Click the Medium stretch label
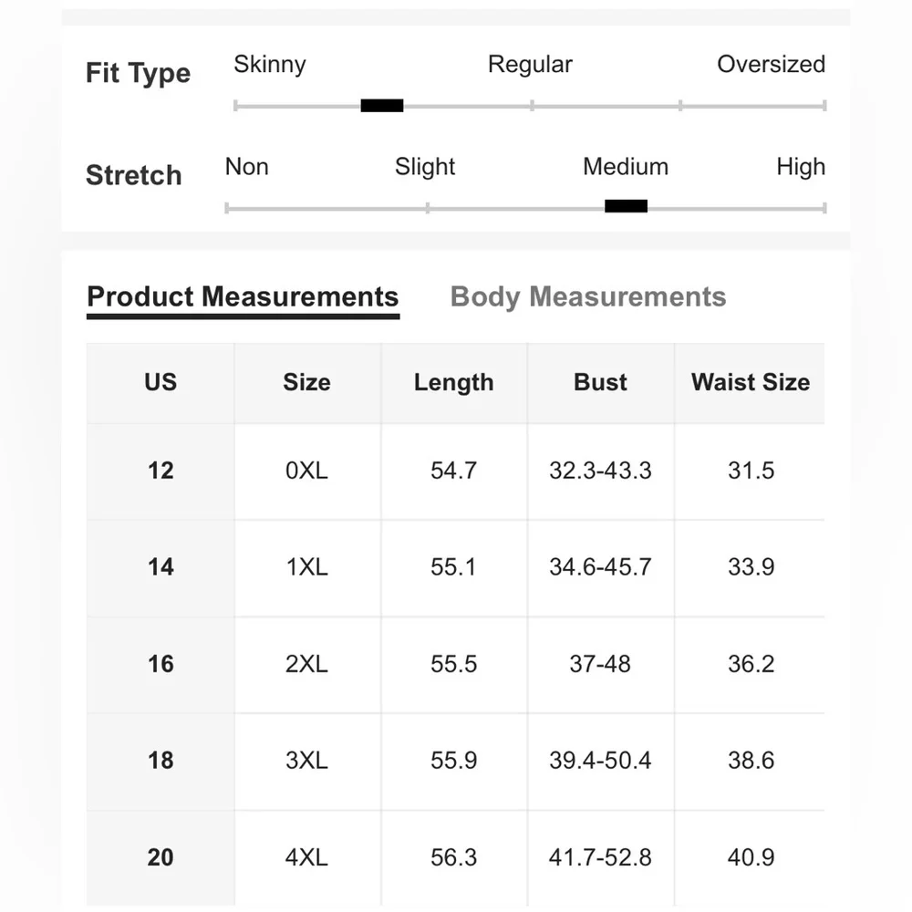The width and height of the screenshot is (912, 912). point(626,167)
